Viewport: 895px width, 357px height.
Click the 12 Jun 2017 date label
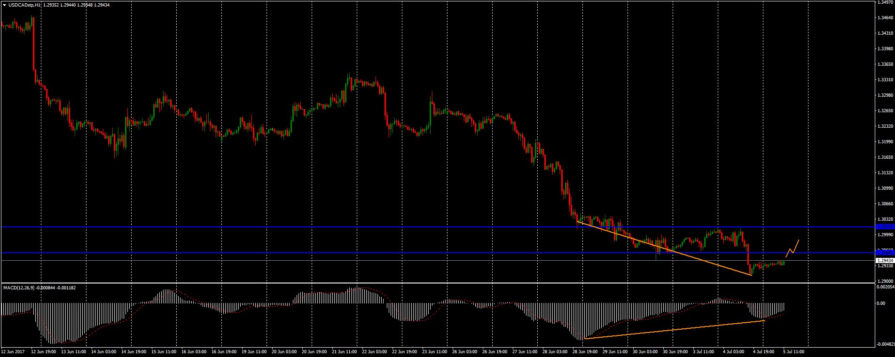[x=13, y=351]
